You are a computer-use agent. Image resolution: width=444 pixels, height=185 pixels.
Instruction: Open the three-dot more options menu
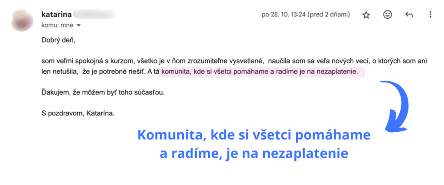click(430, 15)
